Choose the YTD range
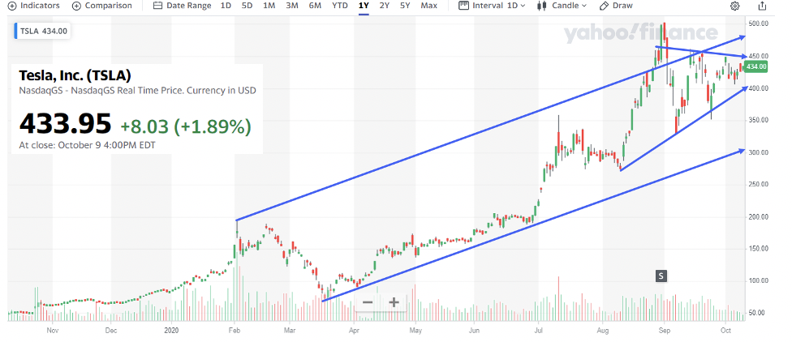This screenshot has width=792, height=342. click(x=339, y=6)
